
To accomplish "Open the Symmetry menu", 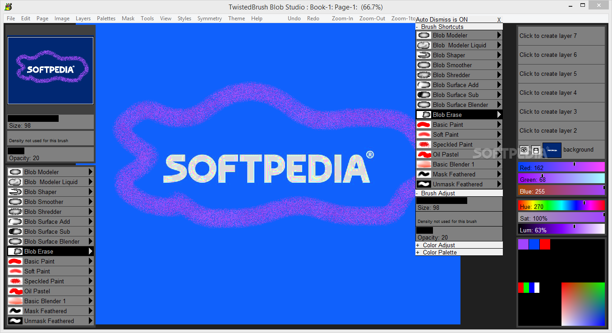I will coord(210,18).
